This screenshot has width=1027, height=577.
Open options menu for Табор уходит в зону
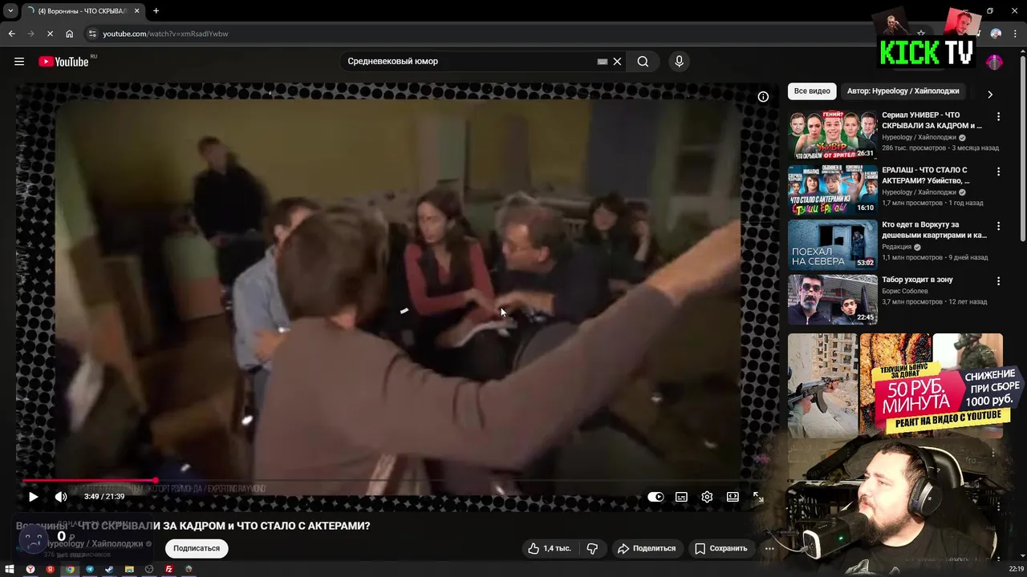point(998,281)
